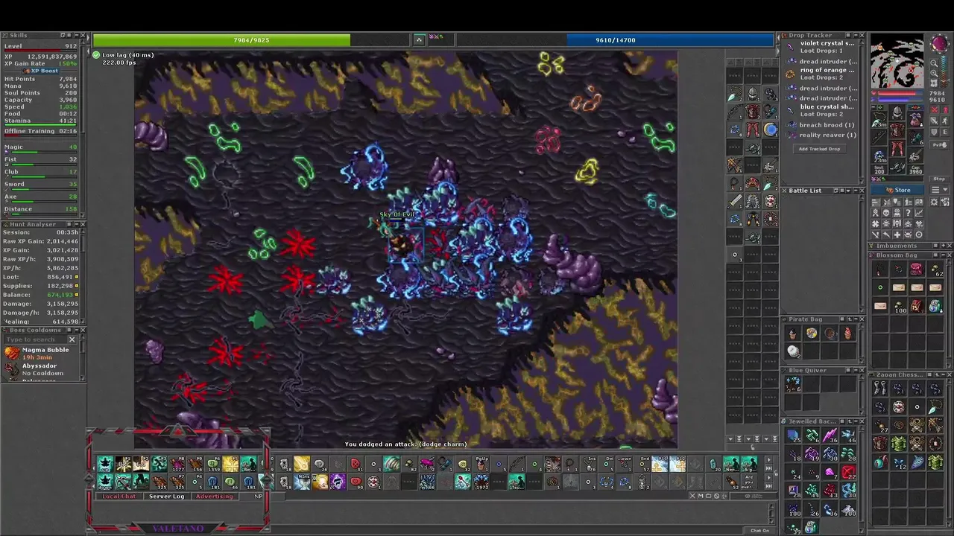Screen dimensions: 954x536
Task: Open the hamburger menu dropdown
Action: pyautogui.click(x=939, y=190)
